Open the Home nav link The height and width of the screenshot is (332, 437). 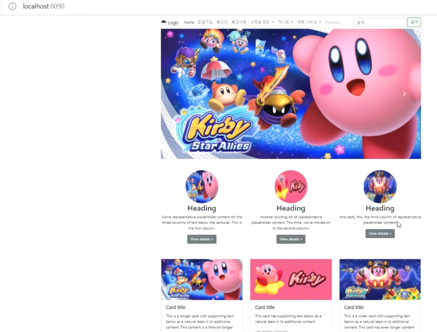point(189,22)
